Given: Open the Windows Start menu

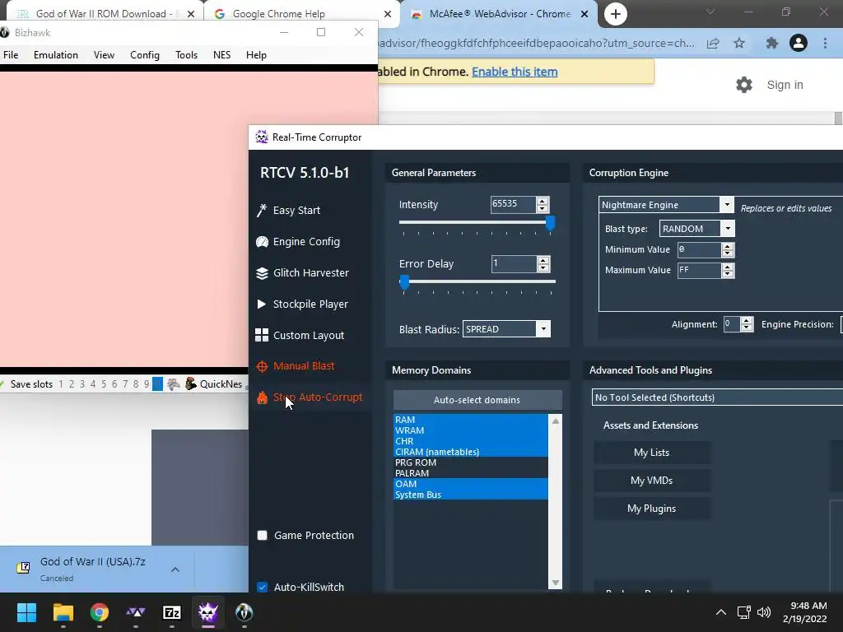Looking at the screenshot, I should click(26, 612).
